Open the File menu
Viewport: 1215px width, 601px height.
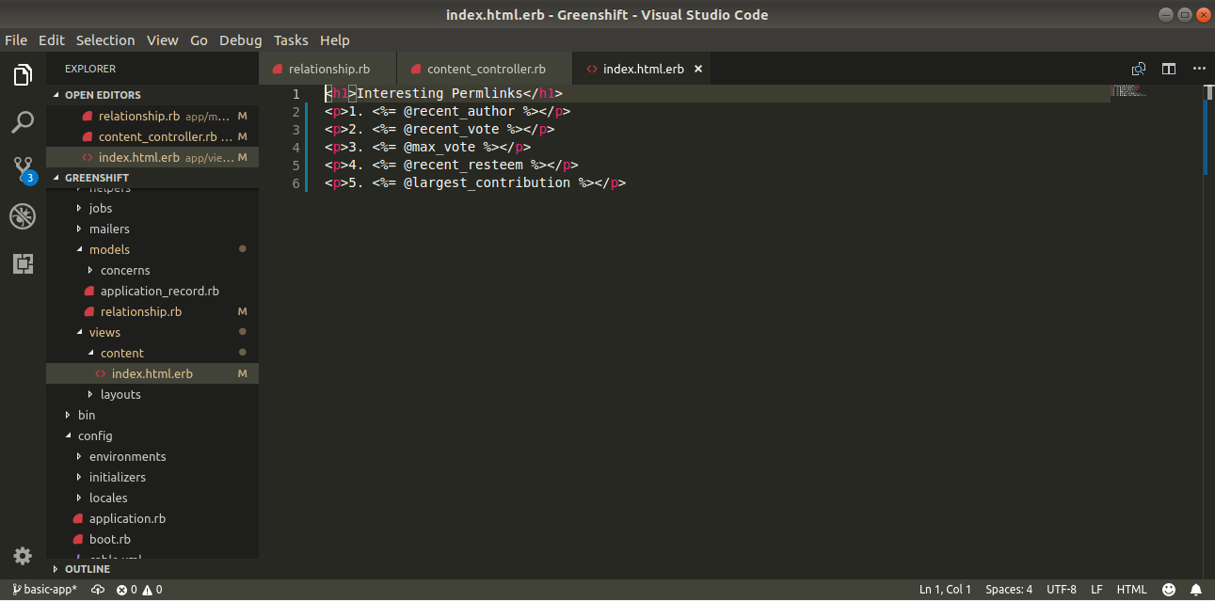click(16, 40)
